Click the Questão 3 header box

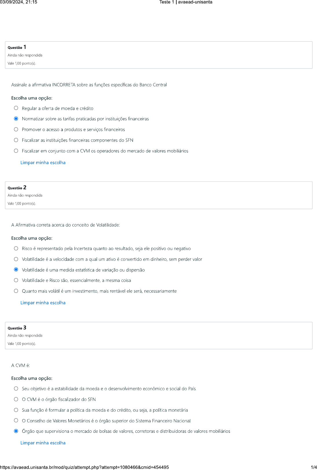(159, 335)
